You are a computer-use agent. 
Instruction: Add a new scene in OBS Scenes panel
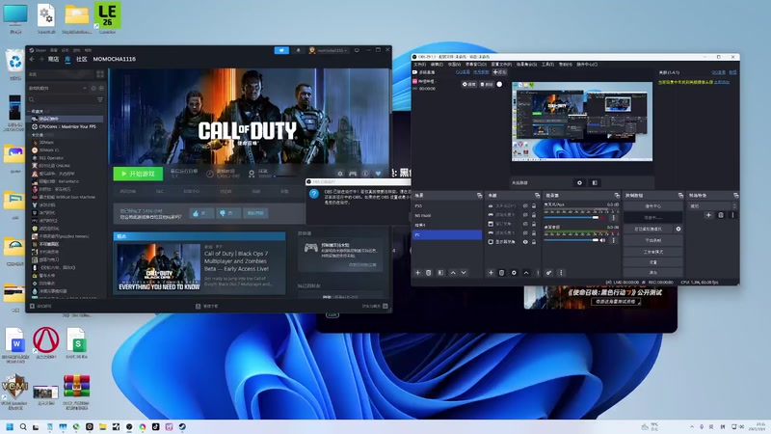pyautogui.click(x=417, y=273)
